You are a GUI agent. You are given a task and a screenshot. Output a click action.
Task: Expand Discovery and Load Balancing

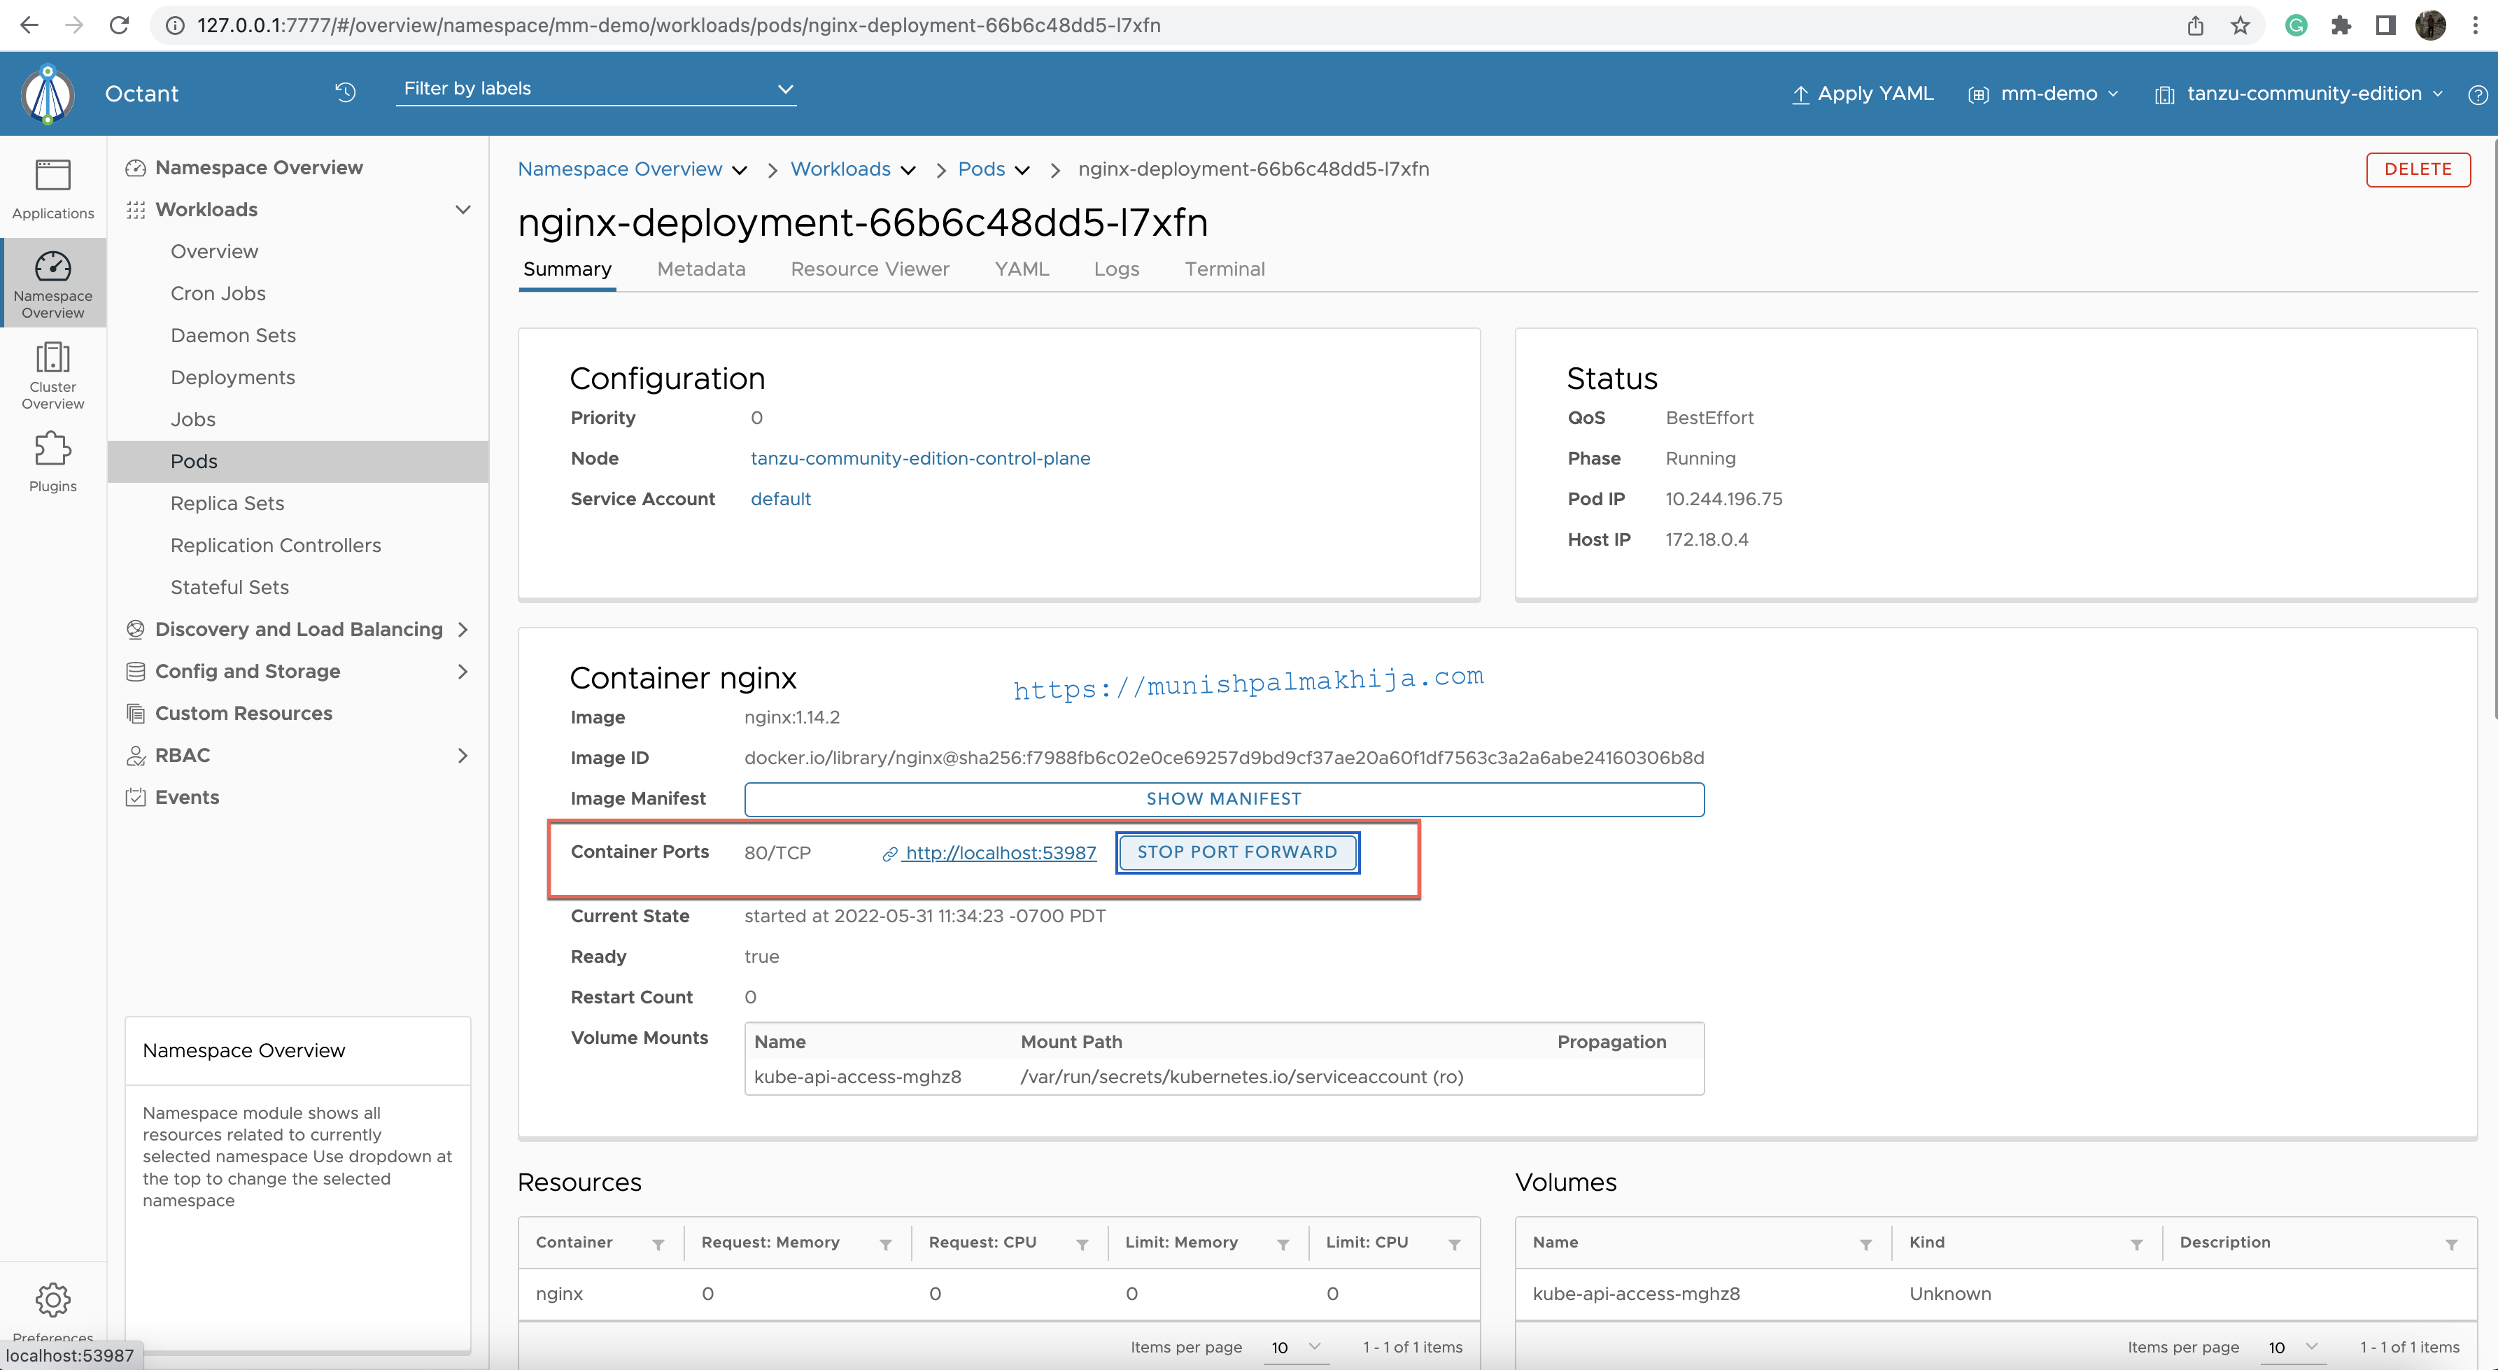point(463,629)
